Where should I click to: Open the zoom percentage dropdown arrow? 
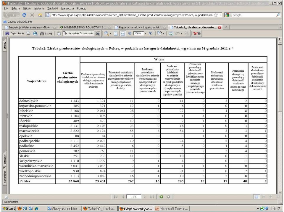(x=145, y=33)
